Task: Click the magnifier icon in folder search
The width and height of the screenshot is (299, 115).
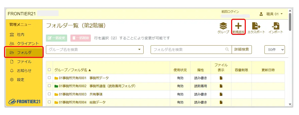Action: click(x=227, y=50)
